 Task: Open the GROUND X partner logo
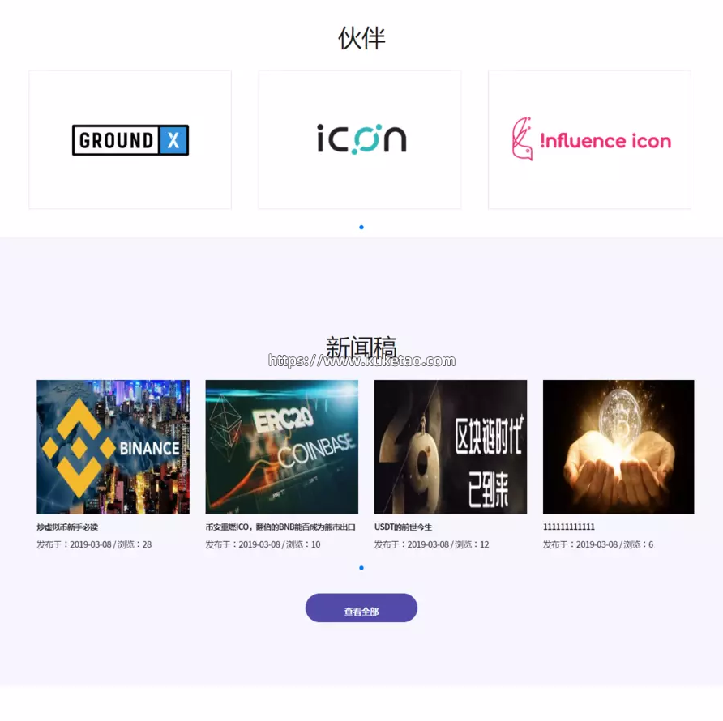coord(130,140)
